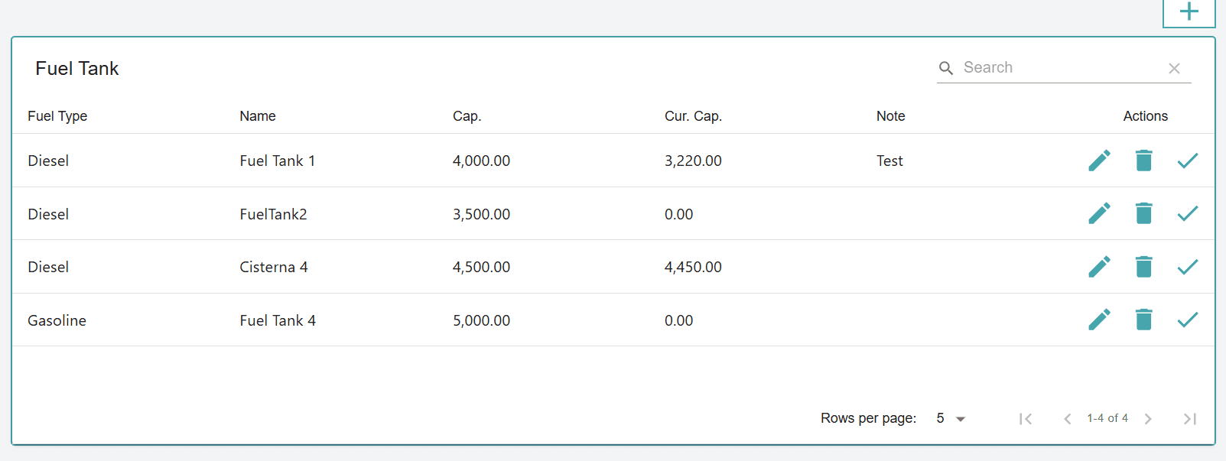Viewport: 1226px width, 461px height.
Task: Jump to the last page of results
Action: [x=1189, y=418]
